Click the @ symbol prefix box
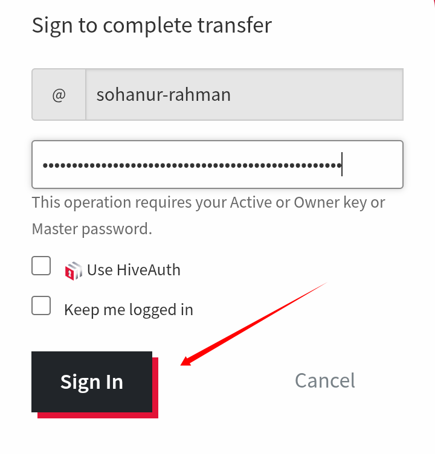The width and height of the screenshot is (435, 454). click(59, 94)
